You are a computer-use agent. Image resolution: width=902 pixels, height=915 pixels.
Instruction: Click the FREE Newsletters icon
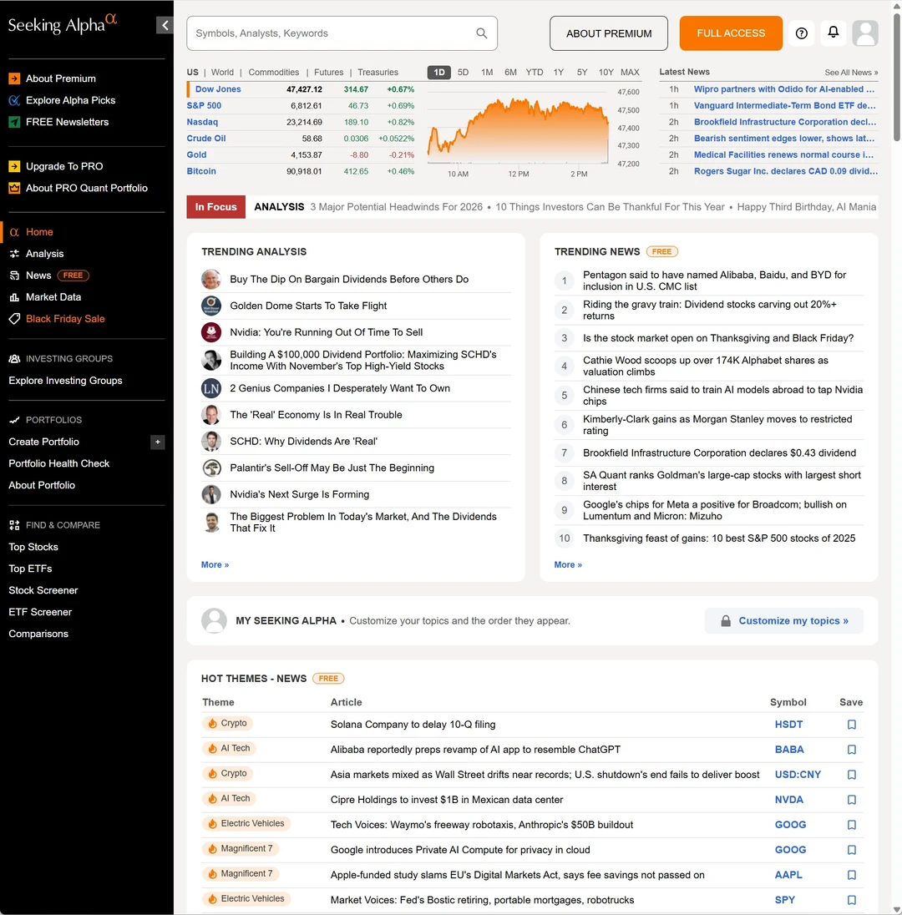pyautogui.click(x=14, y=122)
